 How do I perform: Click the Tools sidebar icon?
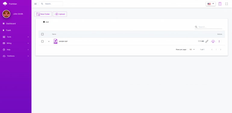[x=4, y=37]
